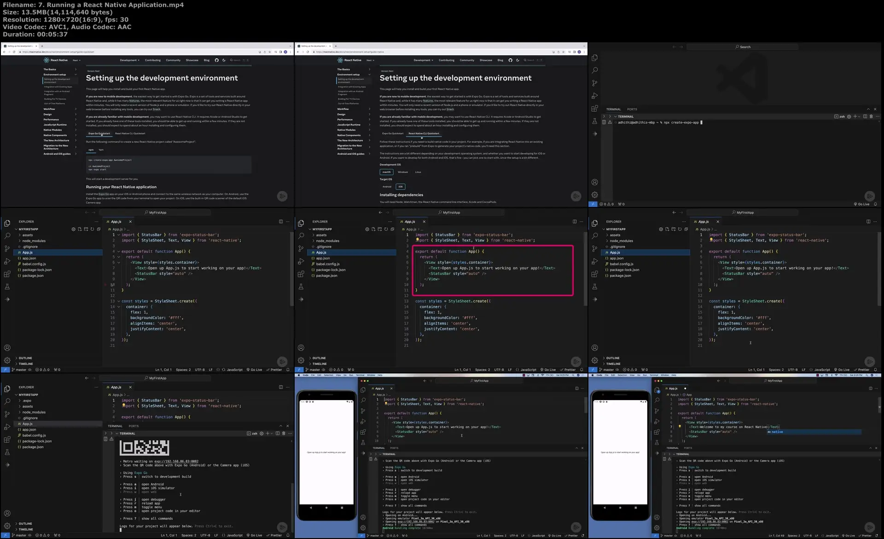Click Go Live in empty VS Code window
884x539 pixels.
(861, 204)
